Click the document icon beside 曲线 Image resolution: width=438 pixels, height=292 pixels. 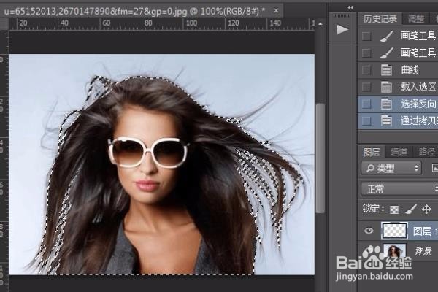386,70
